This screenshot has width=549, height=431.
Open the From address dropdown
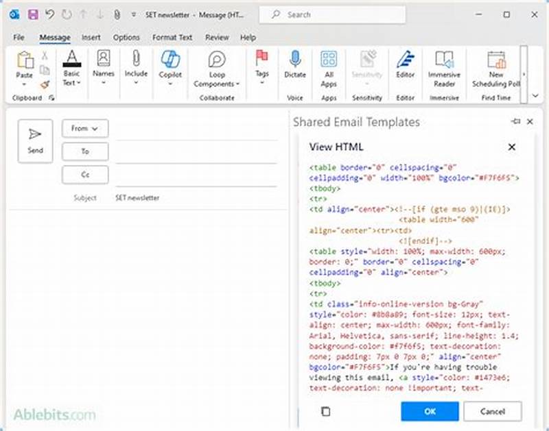[85, 128]
